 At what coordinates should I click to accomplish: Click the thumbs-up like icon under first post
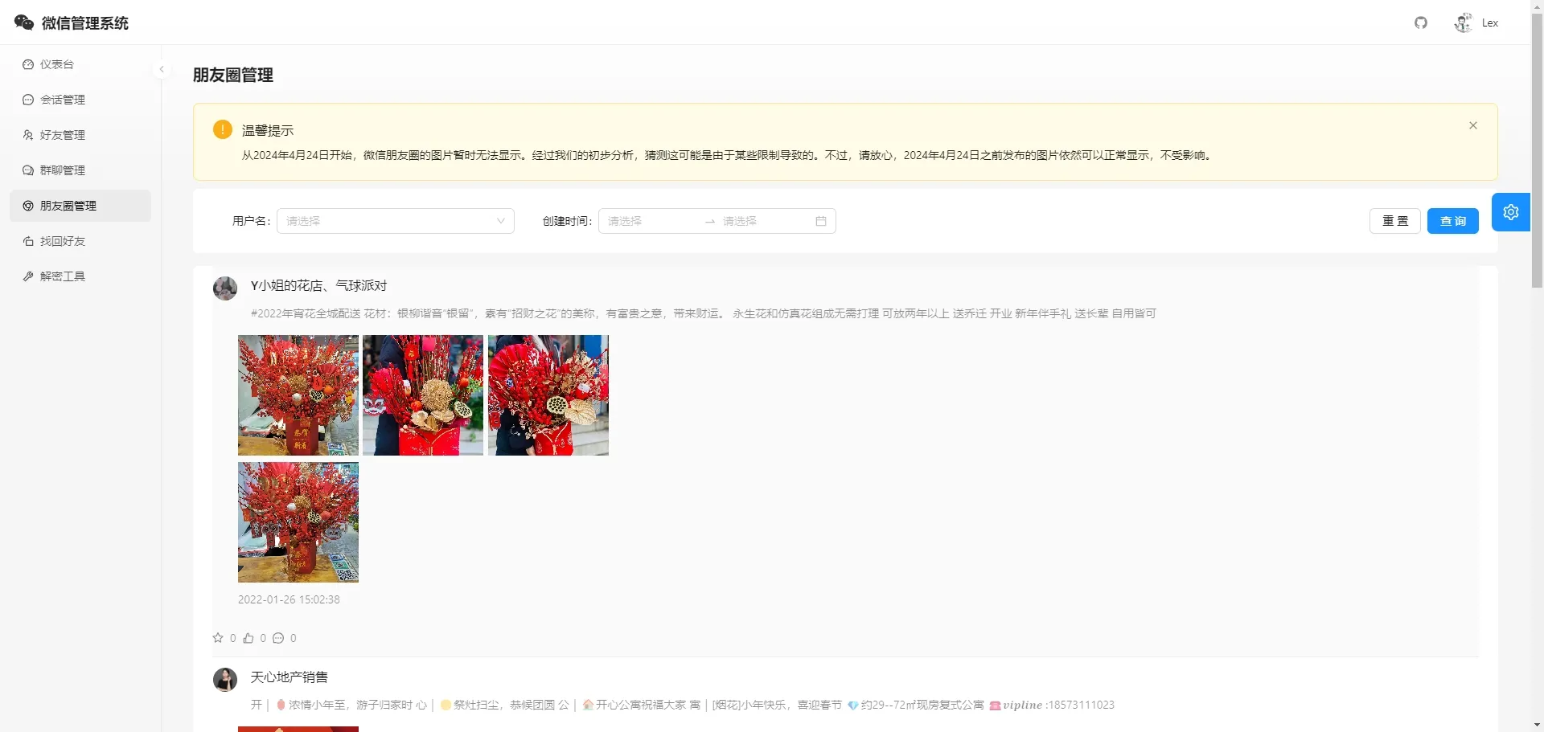(248, 638)
